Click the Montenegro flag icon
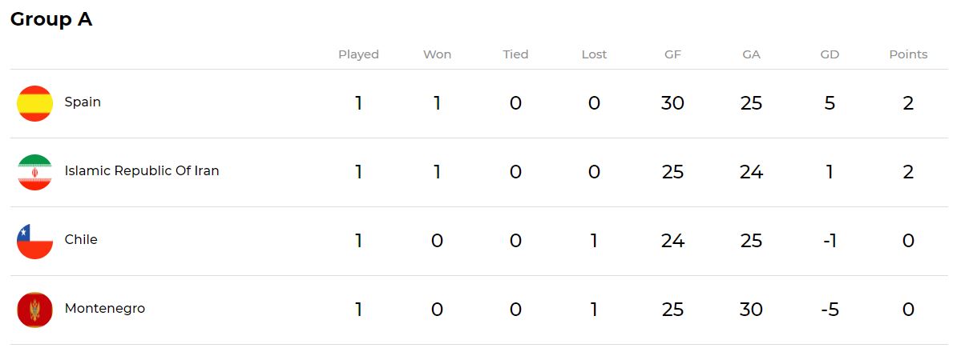The image size is (973, 352). [34, 310]
